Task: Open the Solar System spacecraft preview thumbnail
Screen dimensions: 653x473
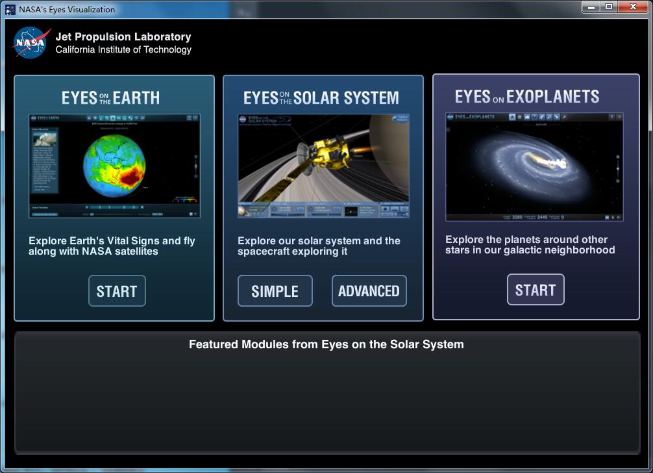Action: (324, 166)
